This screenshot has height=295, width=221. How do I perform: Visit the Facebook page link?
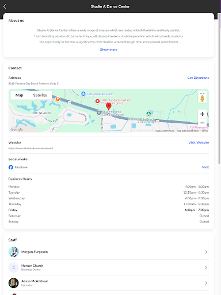click(x=205, y=167)
